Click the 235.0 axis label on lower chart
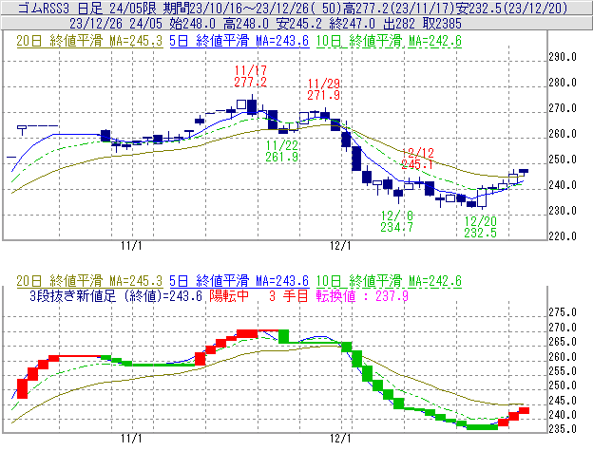The width and height of the screenshot is (593, 451). pos(563,429)
